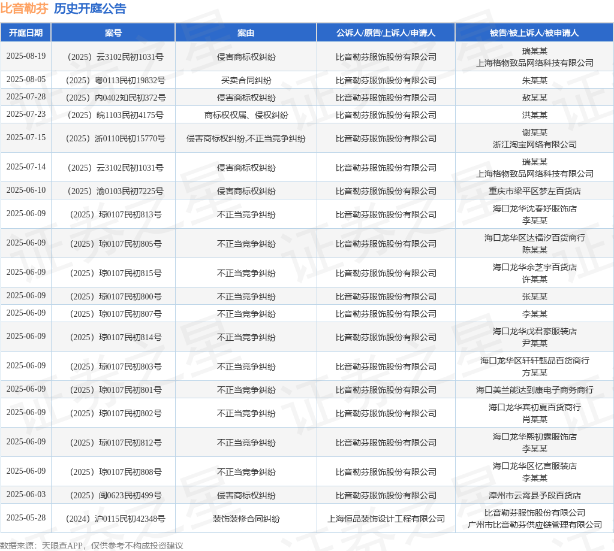
Task: Click the 公诉人/原告/上诉人/申请人 header
Action: tap(386, 33)
